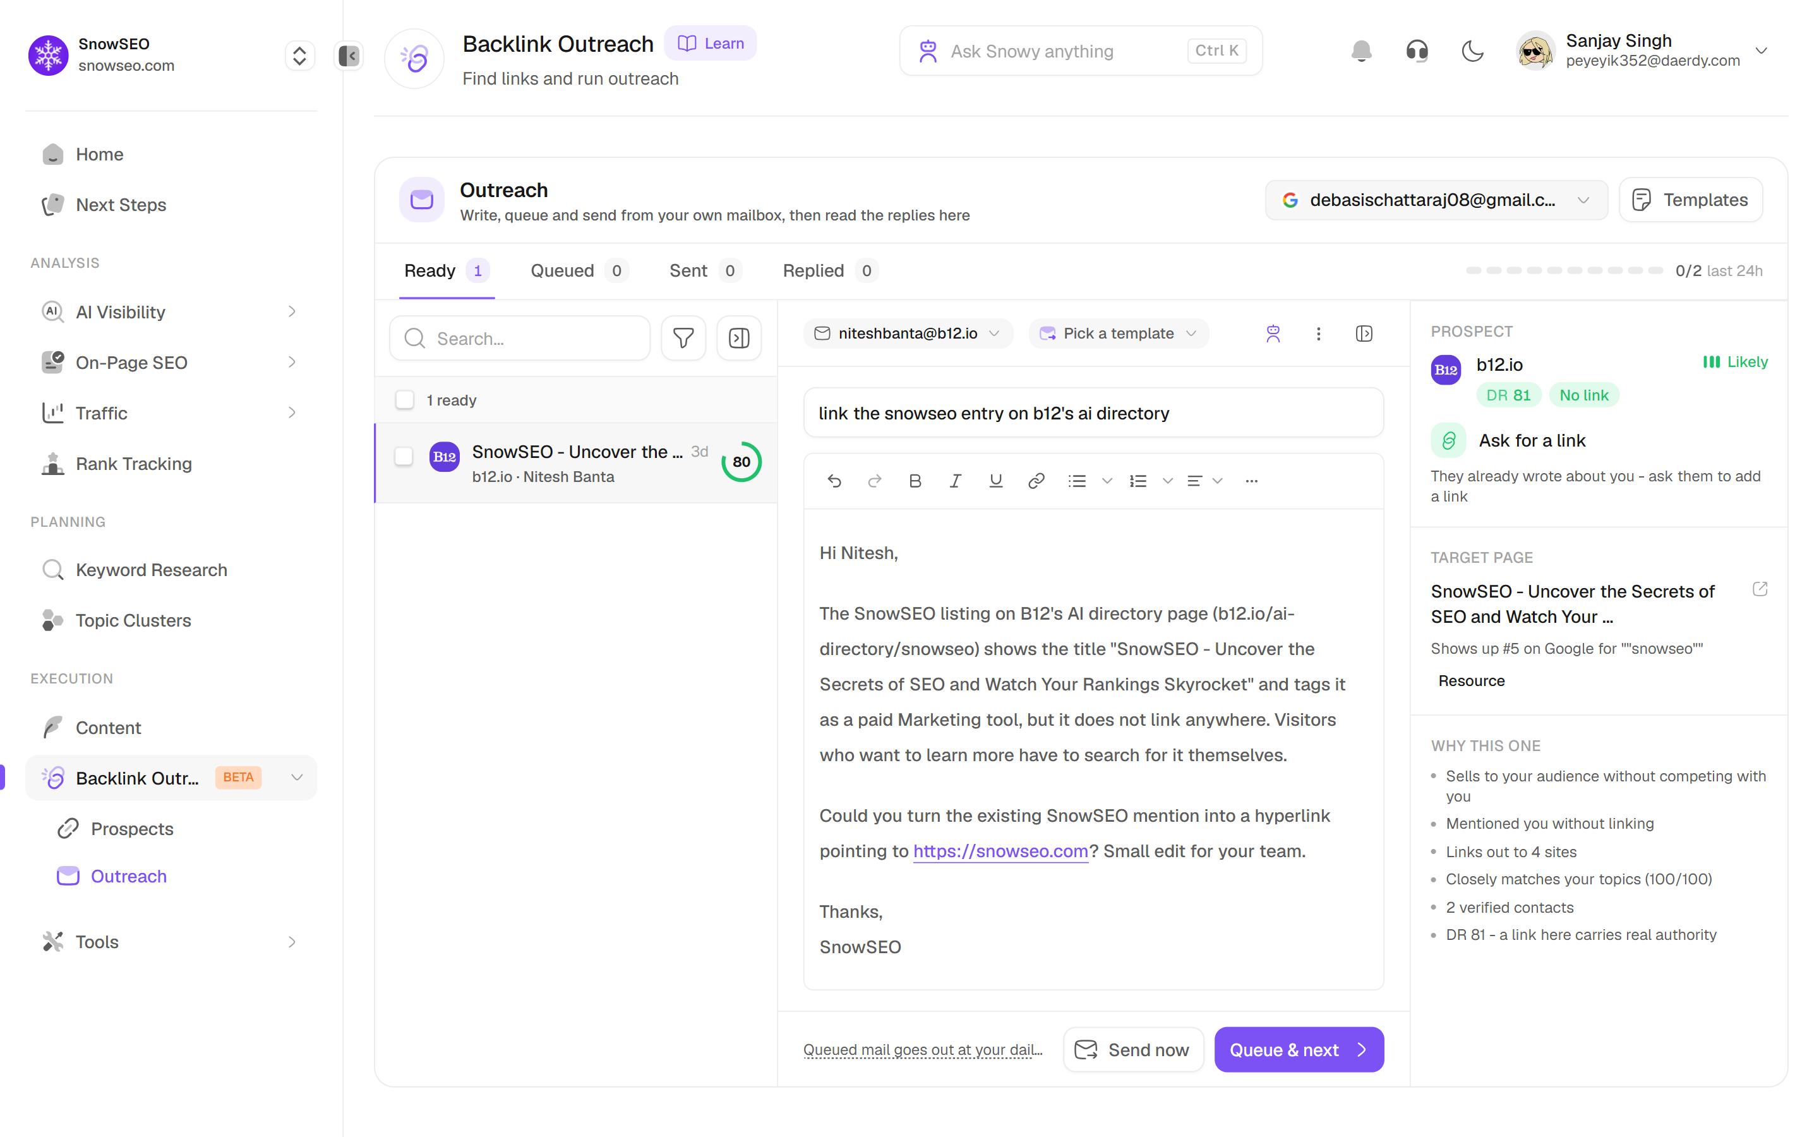
Task: Switch to the Queued tab
Action: (x=579, y=271)
